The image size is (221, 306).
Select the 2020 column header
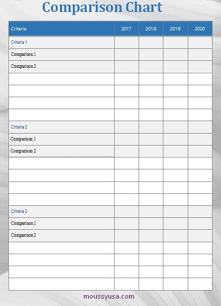coord(200,29)
